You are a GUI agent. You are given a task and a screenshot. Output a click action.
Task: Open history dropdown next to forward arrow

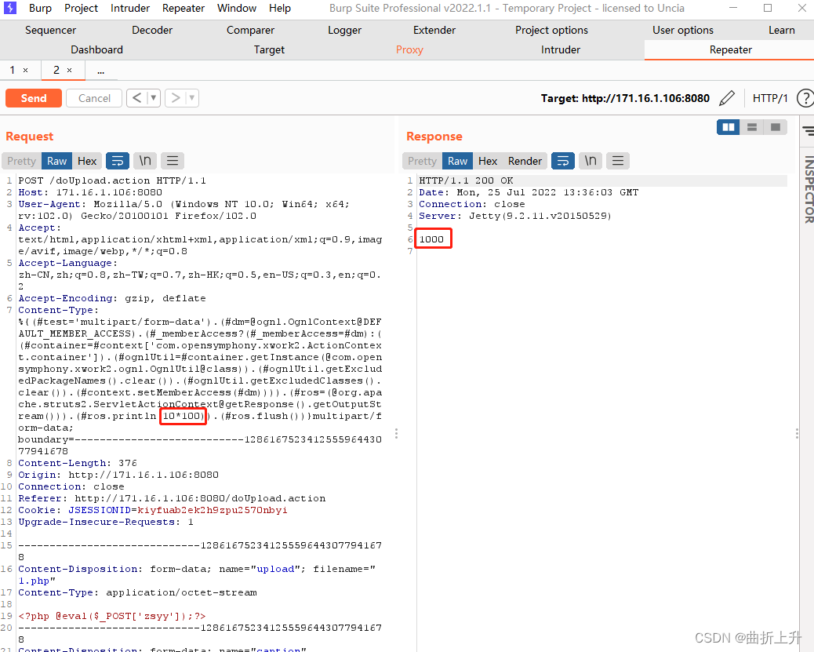click(x=192, y=98)
